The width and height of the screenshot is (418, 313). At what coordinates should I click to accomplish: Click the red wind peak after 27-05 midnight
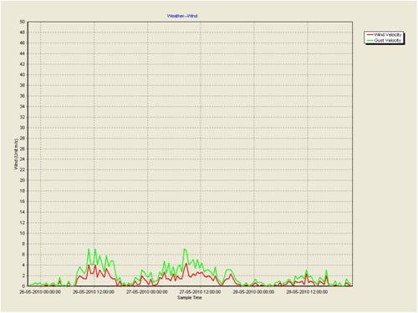pos(186,264)
